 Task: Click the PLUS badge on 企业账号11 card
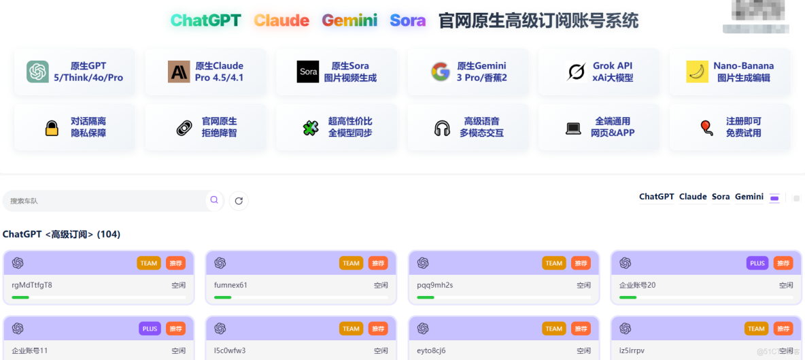point(150,329)
